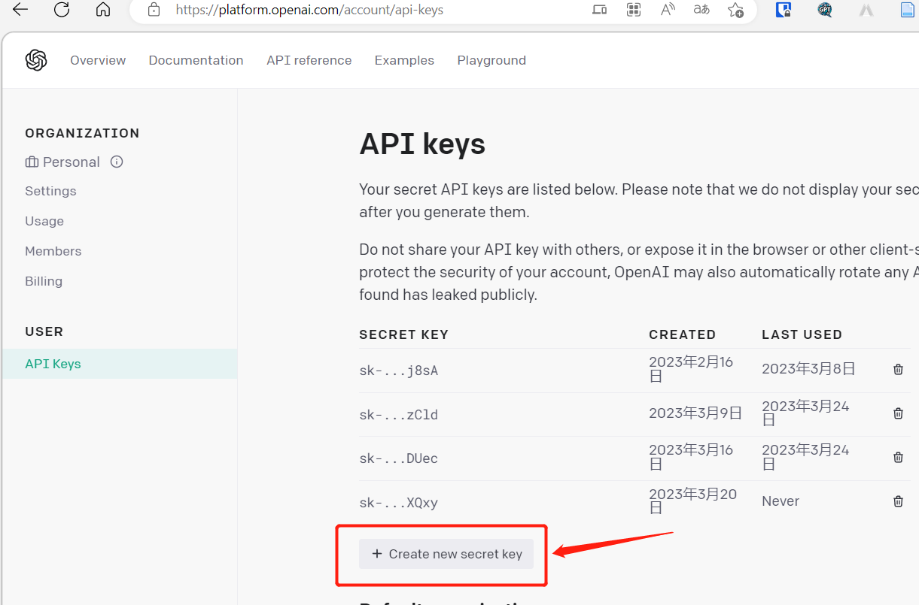This screenshot has height=605, width=919.
Task: Click the 2023年3月9日 created date
Action: (x=695, y=413)
